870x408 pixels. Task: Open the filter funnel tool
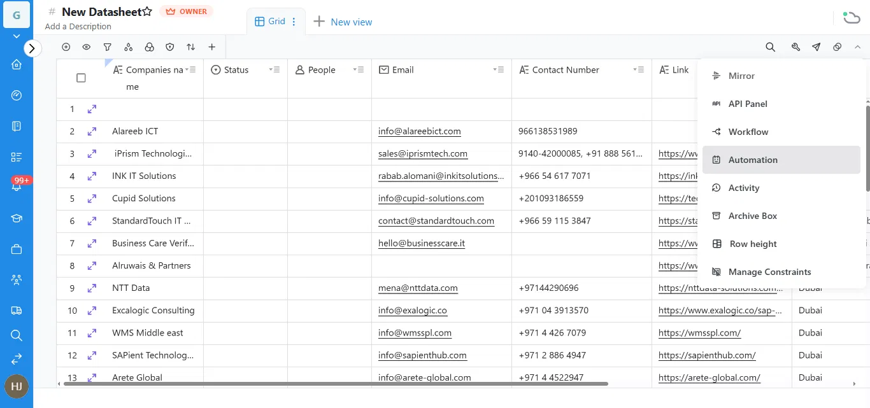pos(108,47)
